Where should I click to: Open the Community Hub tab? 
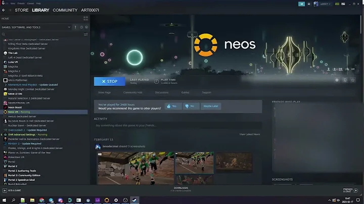(133, 92)
